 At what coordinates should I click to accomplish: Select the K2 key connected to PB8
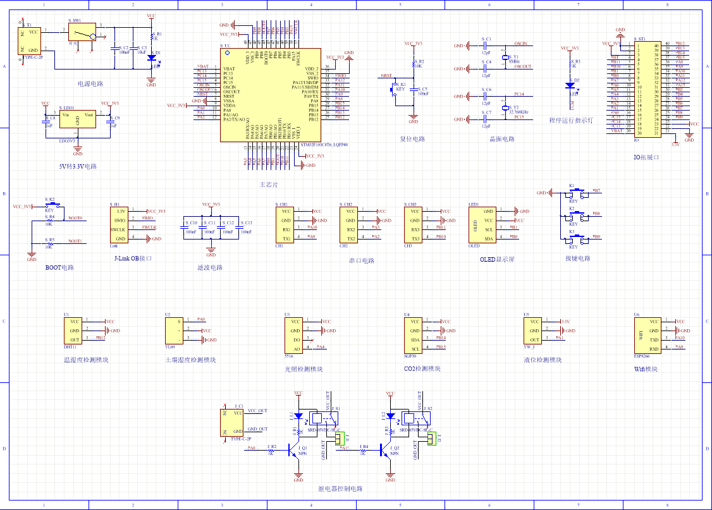[x=577, y=216]
